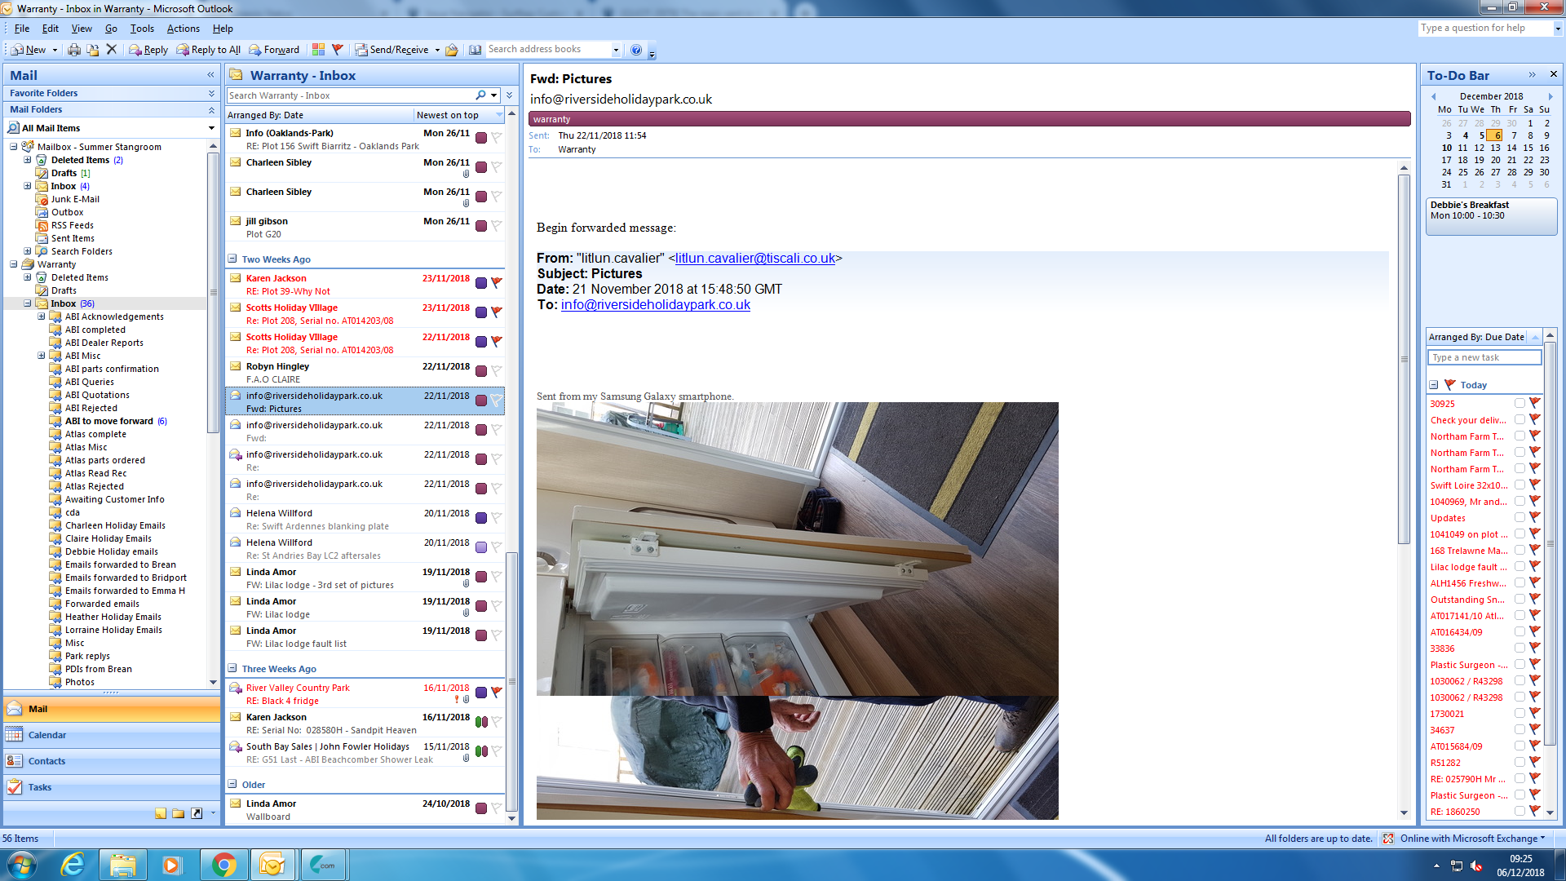Click the litlun.cavalier@tiscali.co.uk email link
The height and width of the screenshot is (881, 1566).
[754, 258]
